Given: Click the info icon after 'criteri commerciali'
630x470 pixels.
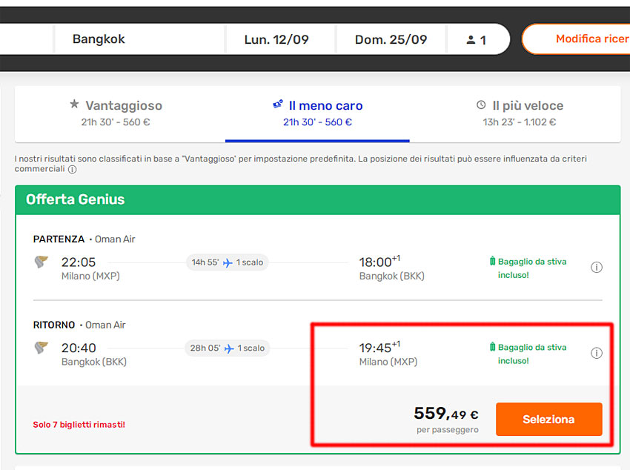Looking at the screenshot, I should [73, 170].
